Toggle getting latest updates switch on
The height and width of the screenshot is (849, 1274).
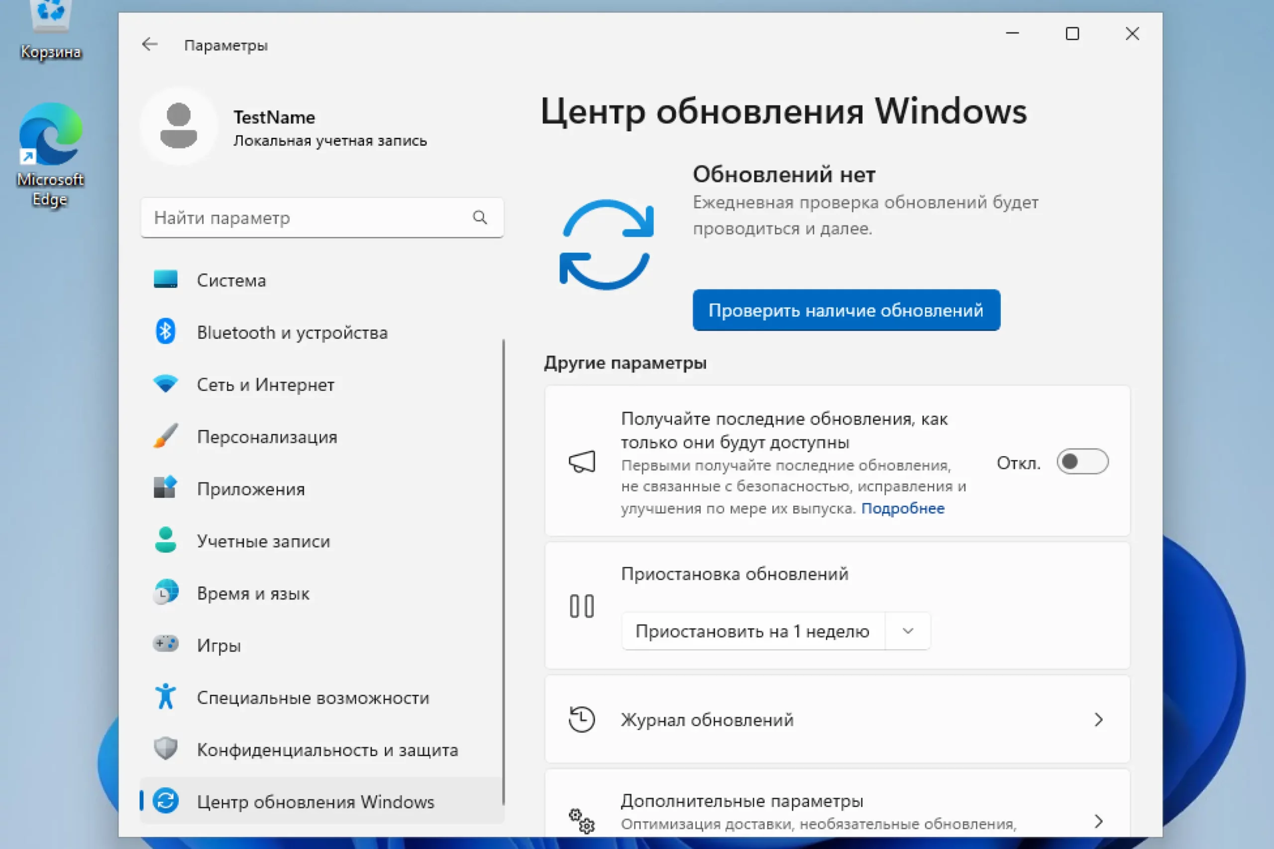tap(1082, 462)
